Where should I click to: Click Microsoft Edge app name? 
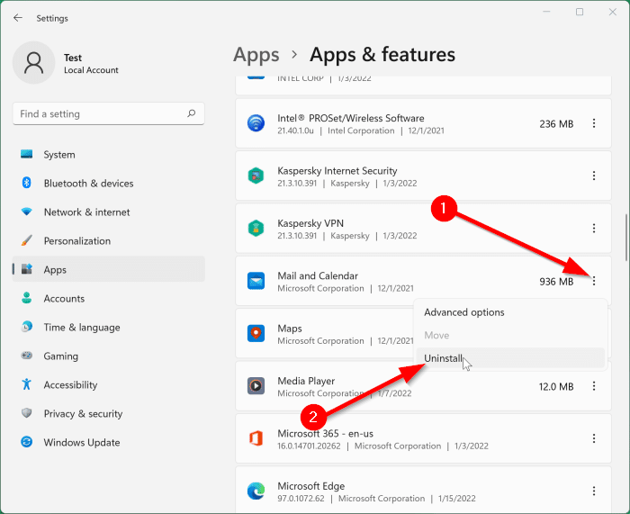(311, 486)
